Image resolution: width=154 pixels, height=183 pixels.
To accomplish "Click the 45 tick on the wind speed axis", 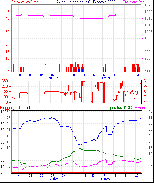I will 7,12.
